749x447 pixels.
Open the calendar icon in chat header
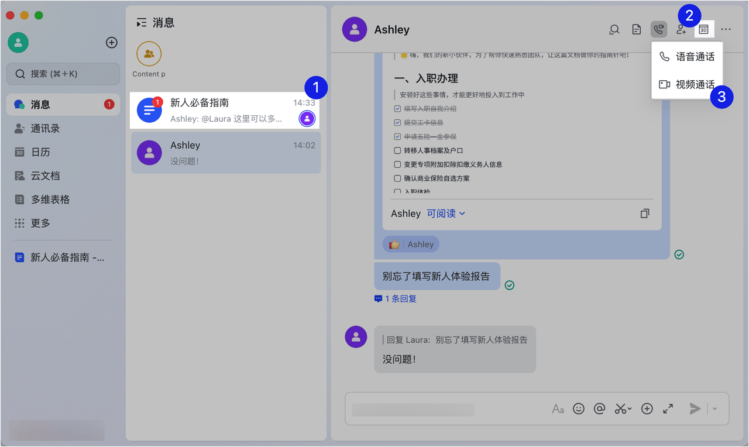point(704,29)
